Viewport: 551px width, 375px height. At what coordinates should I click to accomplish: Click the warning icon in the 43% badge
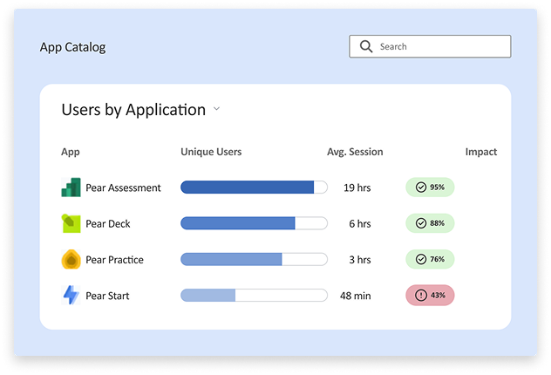(421, 296)
